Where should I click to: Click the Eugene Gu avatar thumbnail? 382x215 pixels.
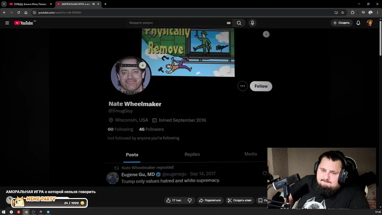point(113,178)
